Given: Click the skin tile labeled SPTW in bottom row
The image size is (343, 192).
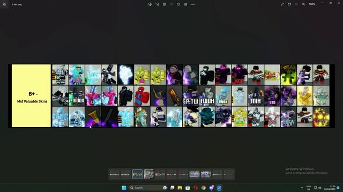Looking at the screenshot, I should (x=288, y=117).
